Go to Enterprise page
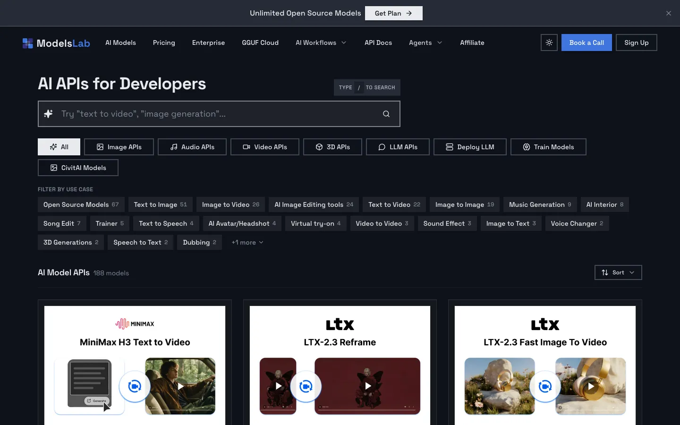This screenshot has width=680, height=425. 208,42
